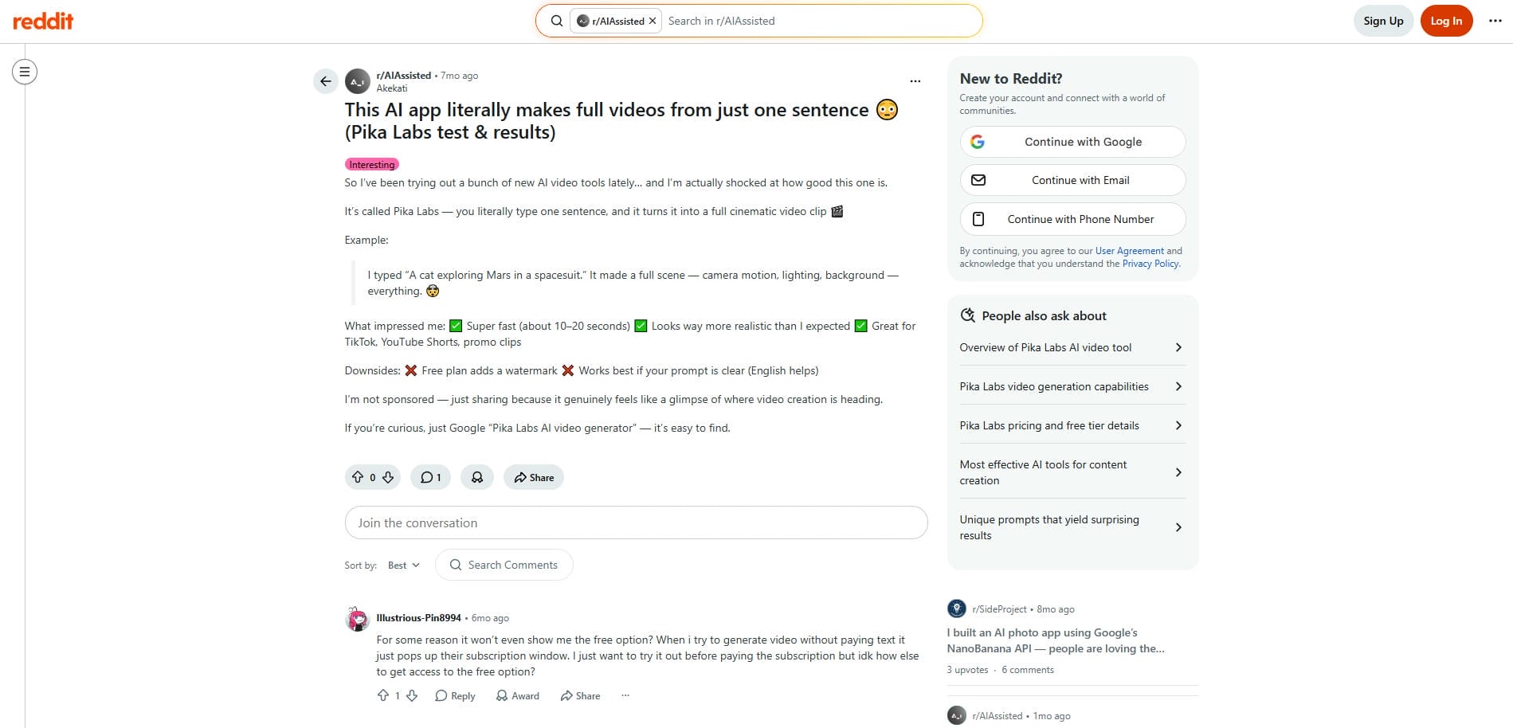Focus the Search in r/AIAssisted field
The width and height of the screenshot is (1513, 728).
pos(821,21)
